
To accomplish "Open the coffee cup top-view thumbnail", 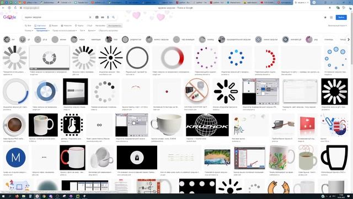I will pos(14,125).
